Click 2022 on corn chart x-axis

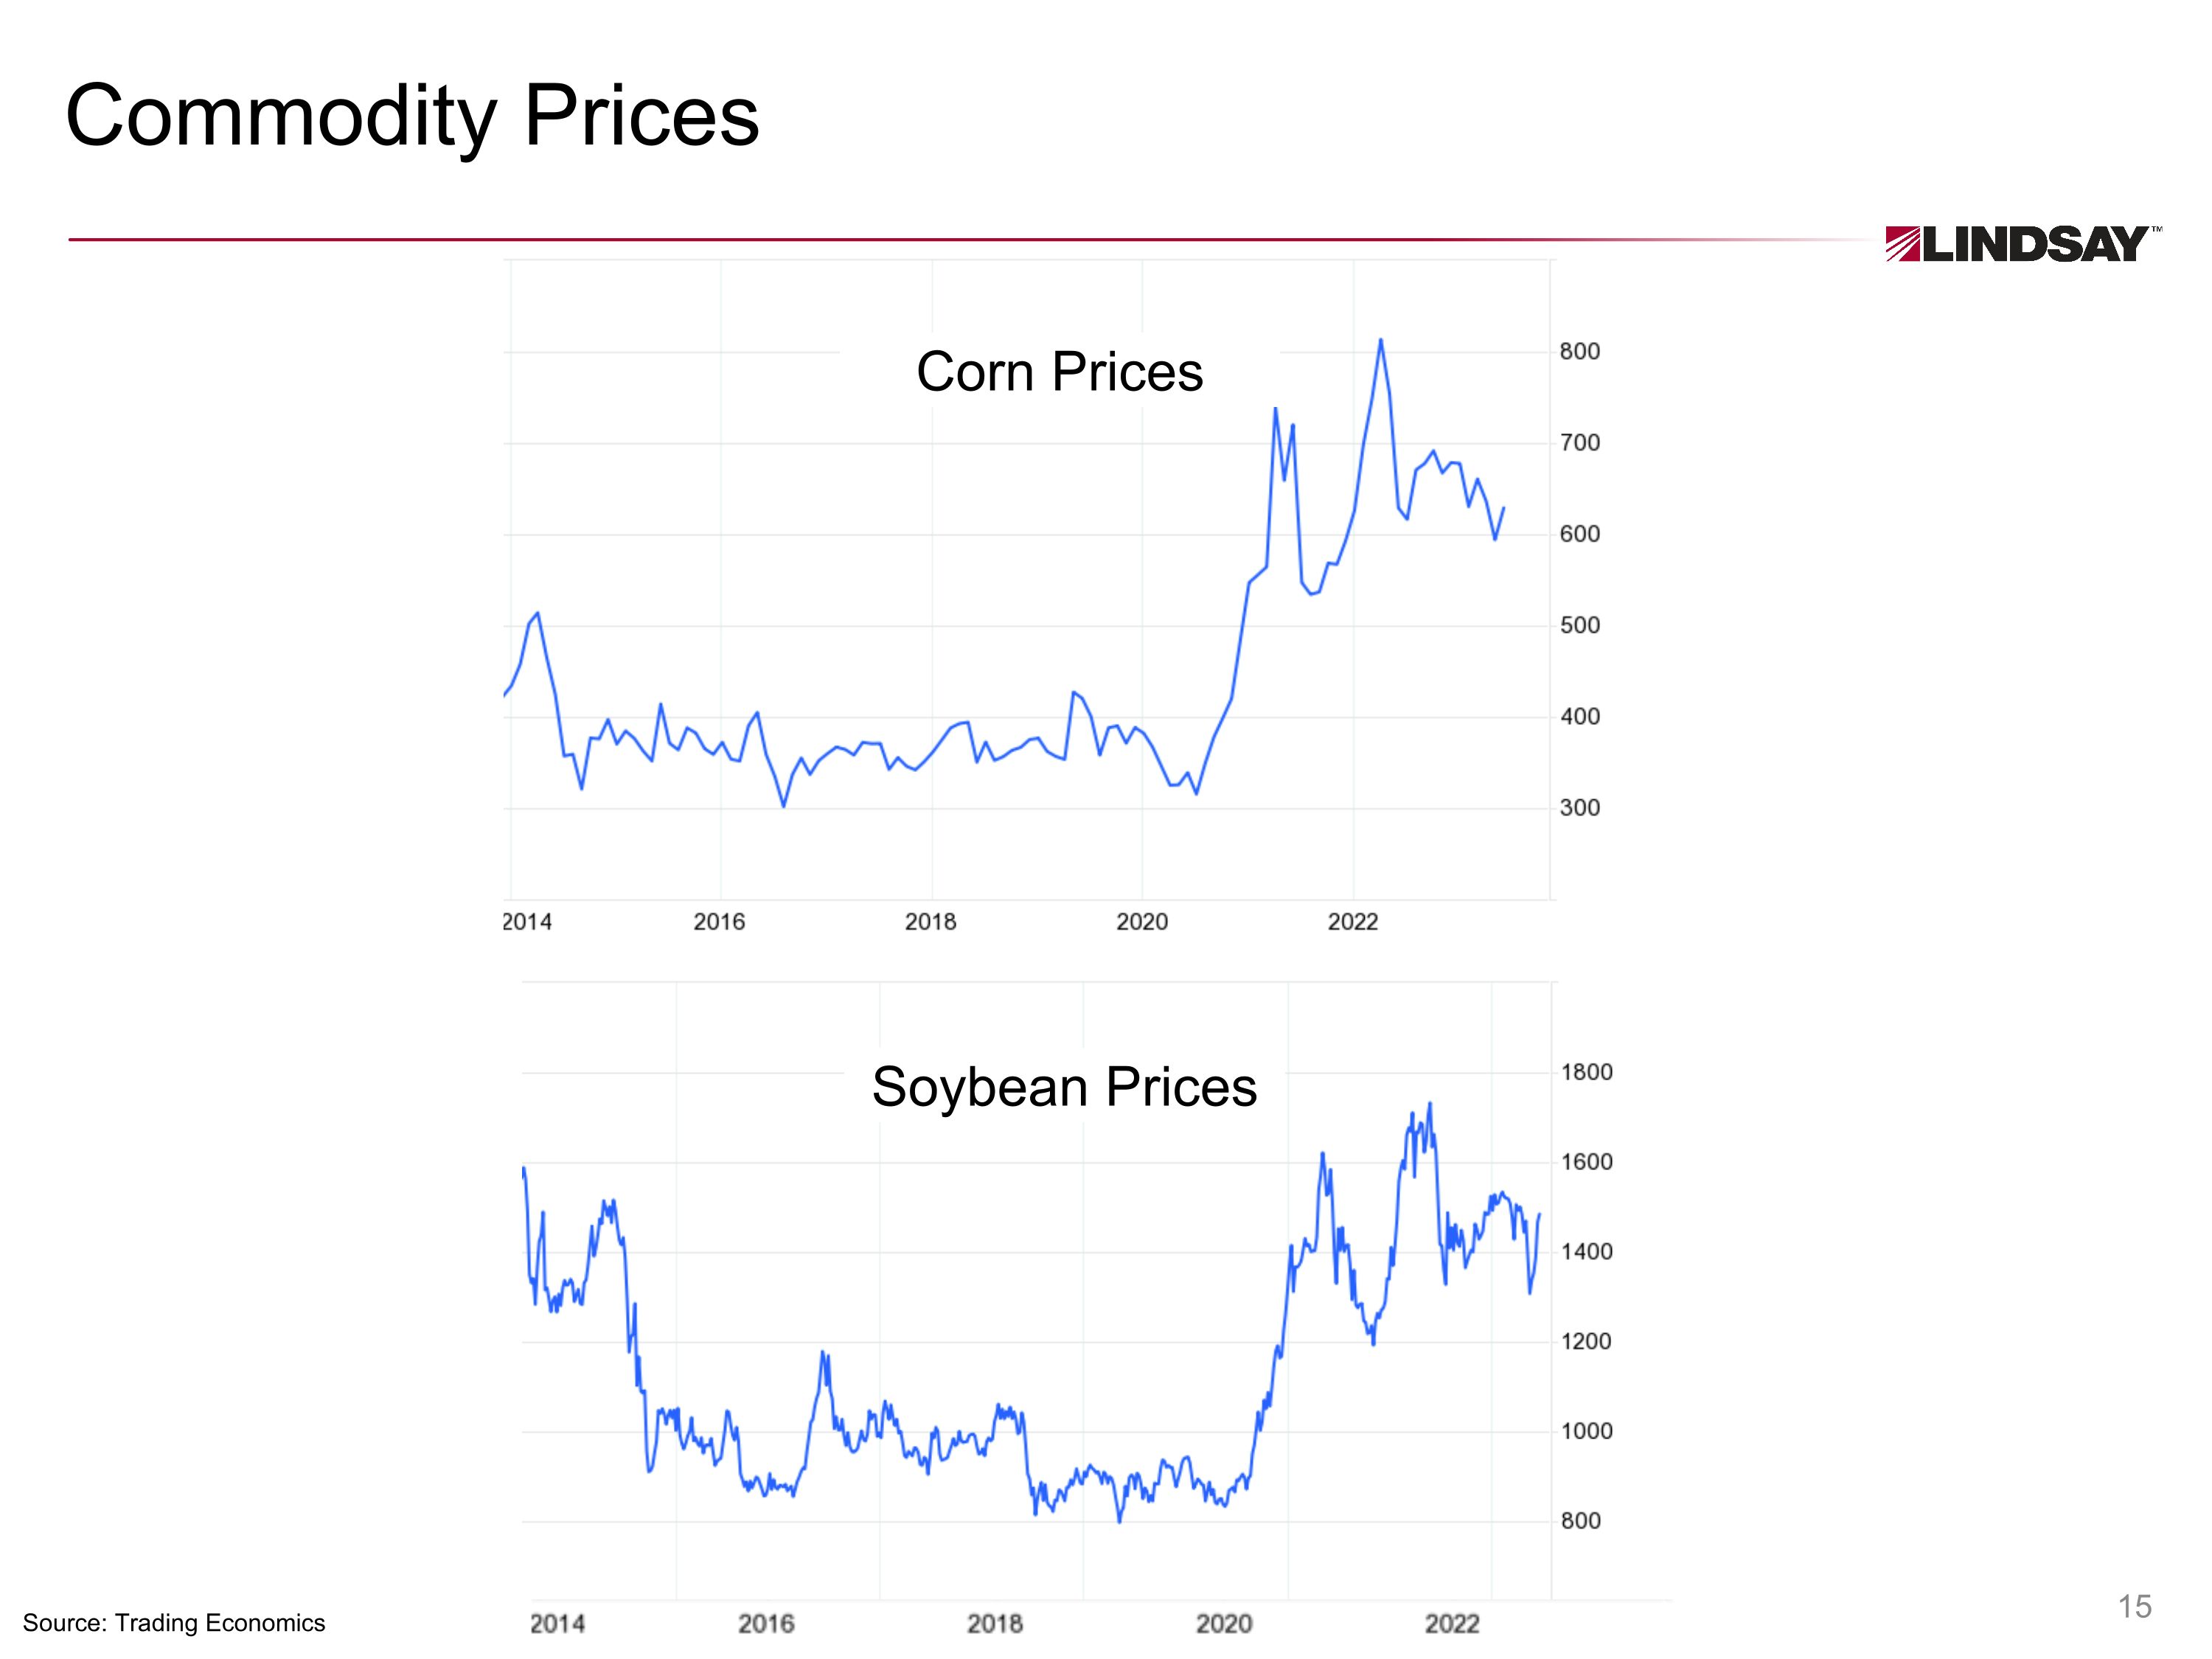tap(1352, 922)
